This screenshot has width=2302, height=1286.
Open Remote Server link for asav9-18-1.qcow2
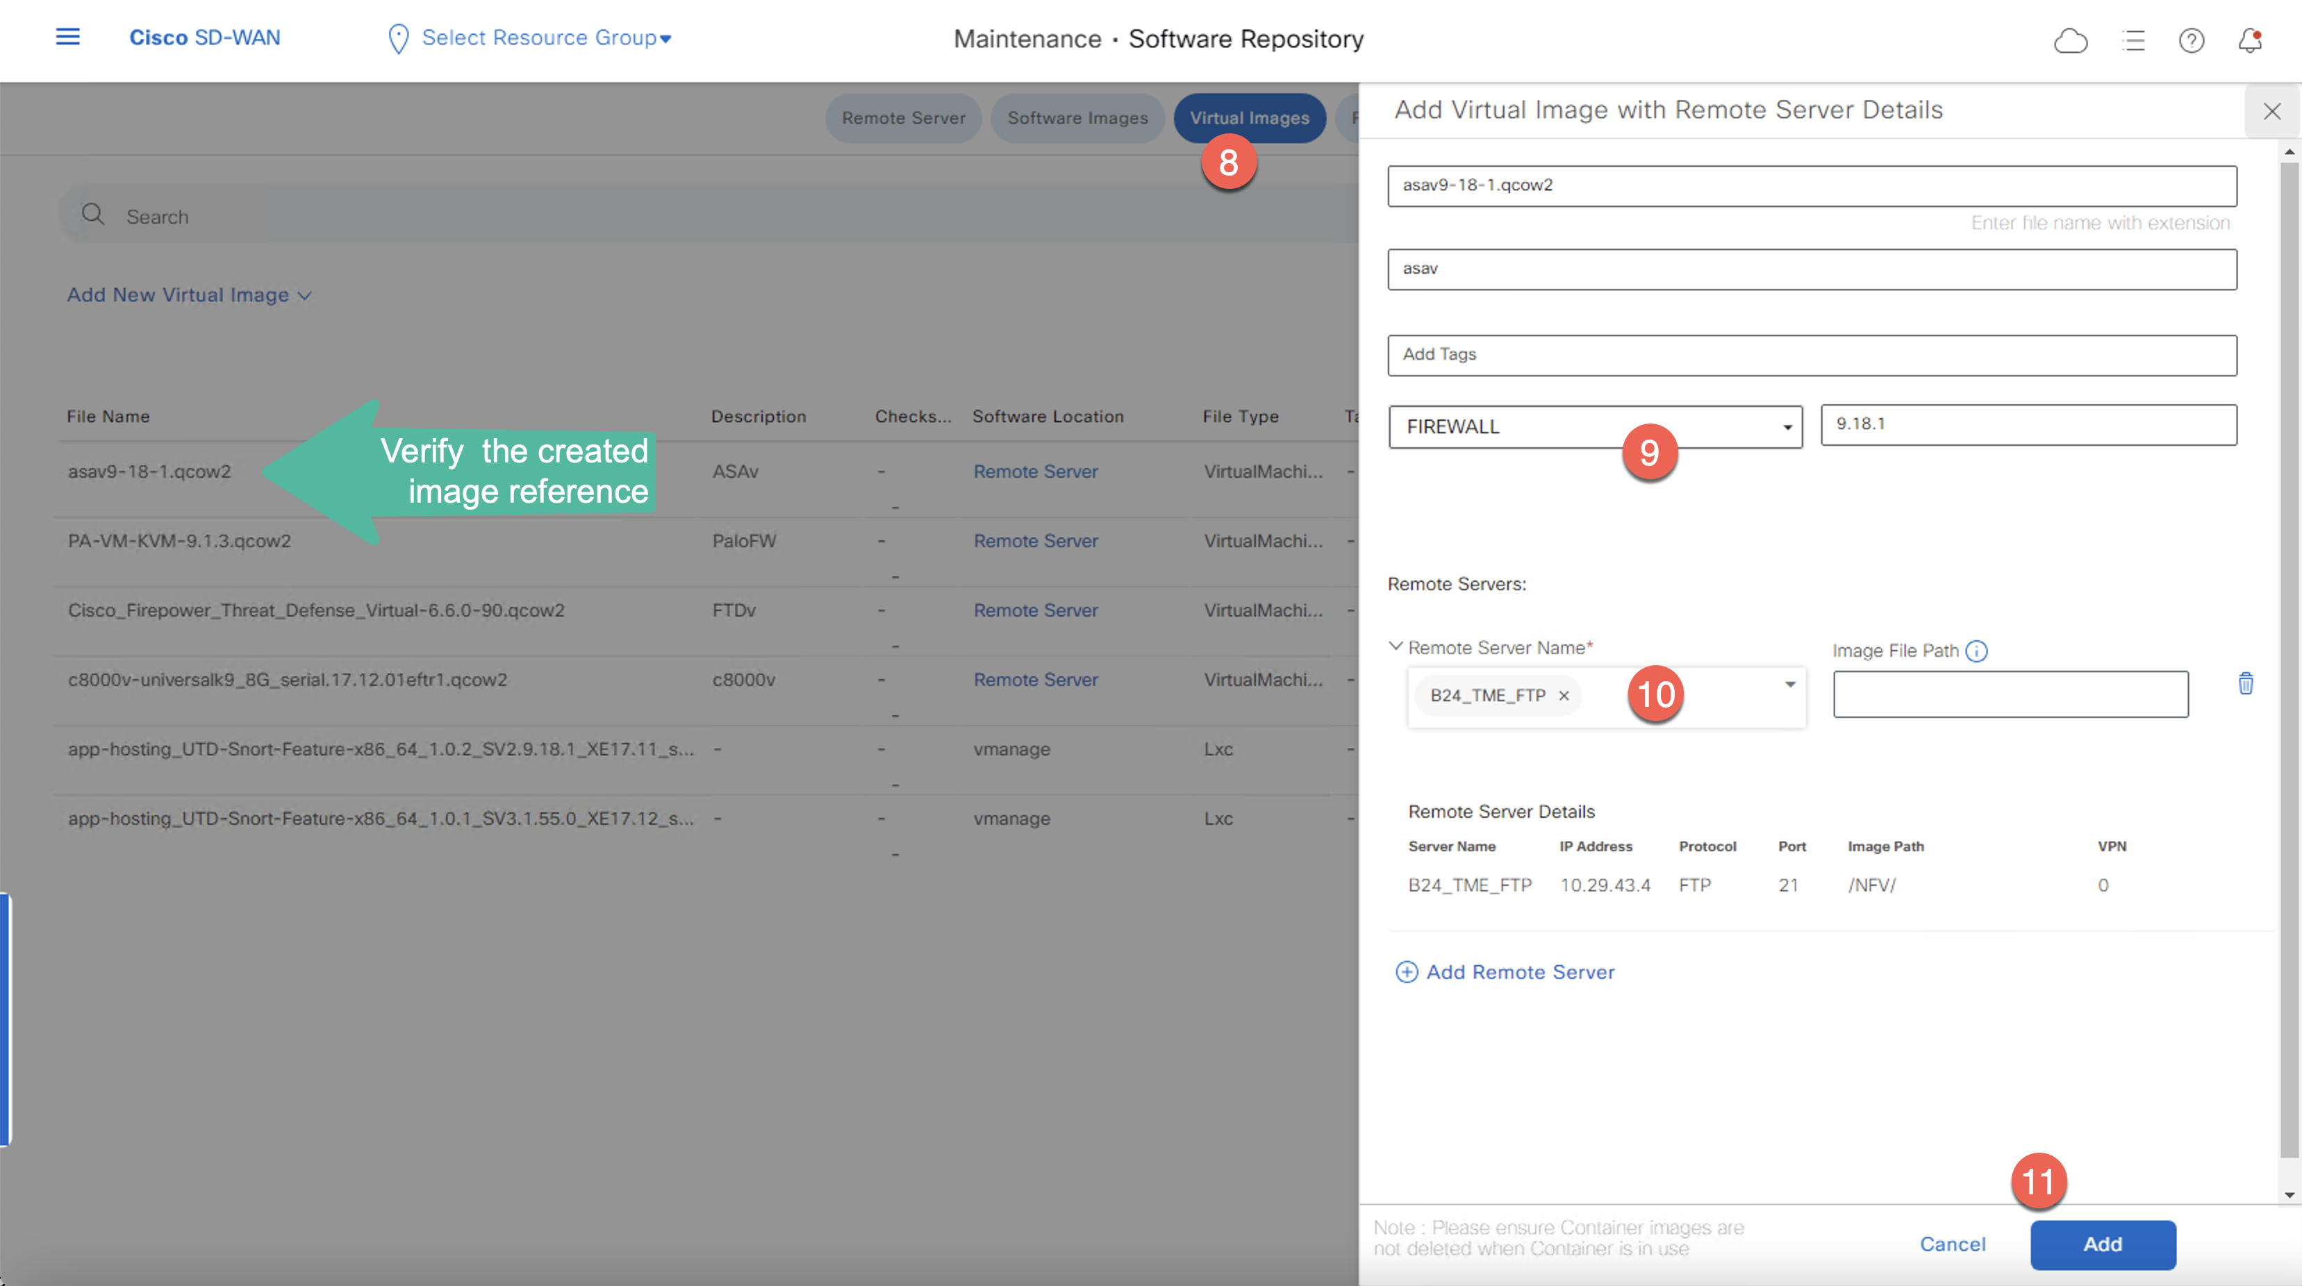[x=1036, y=471]
